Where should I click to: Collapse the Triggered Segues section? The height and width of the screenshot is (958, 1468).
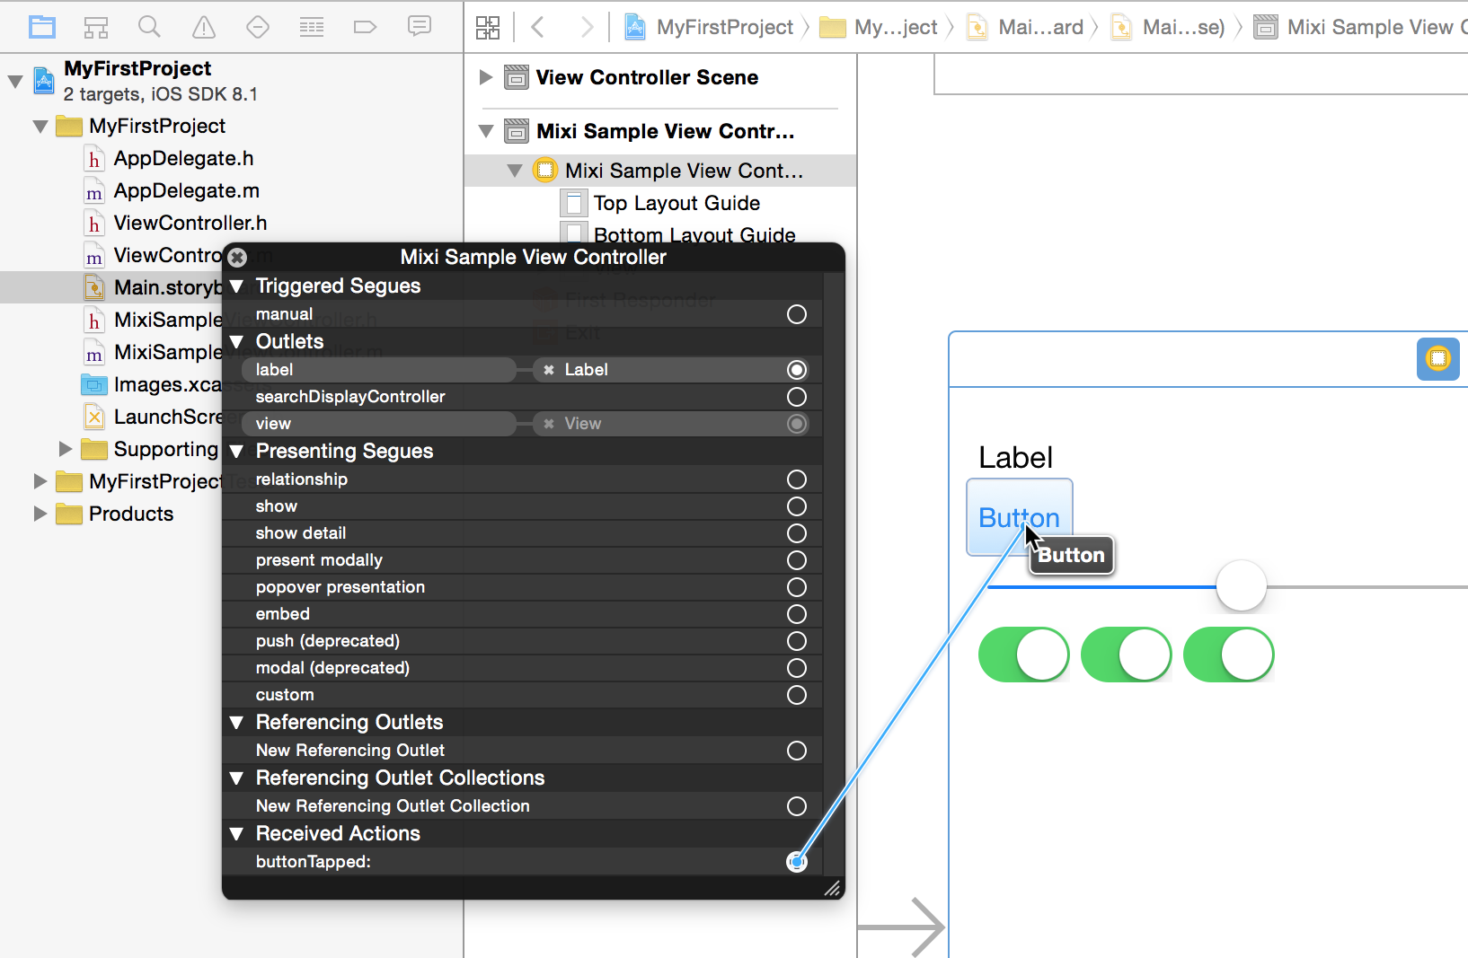(x=237, y=286)
